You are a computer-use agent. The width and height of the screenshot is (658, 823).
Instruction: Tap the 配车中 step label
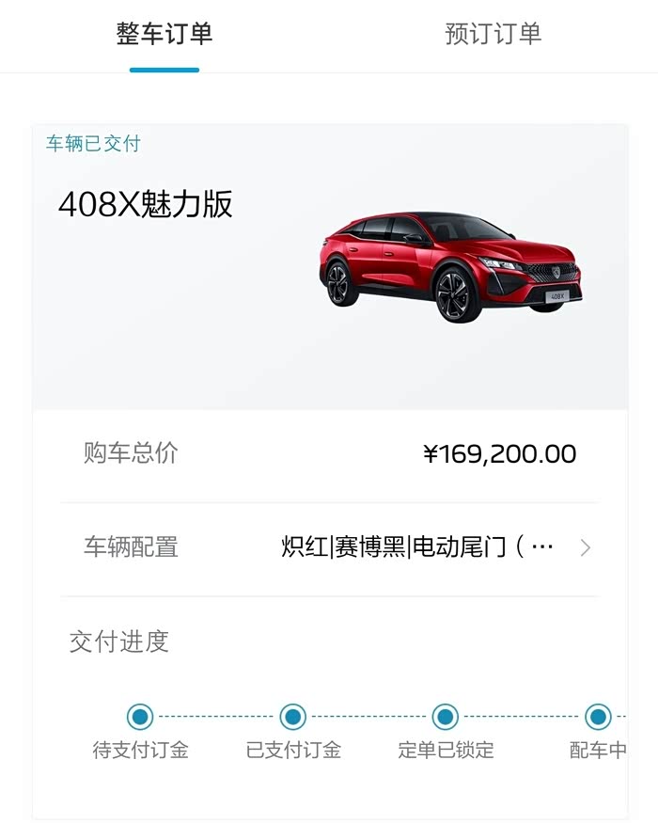[x=598, y=750]
